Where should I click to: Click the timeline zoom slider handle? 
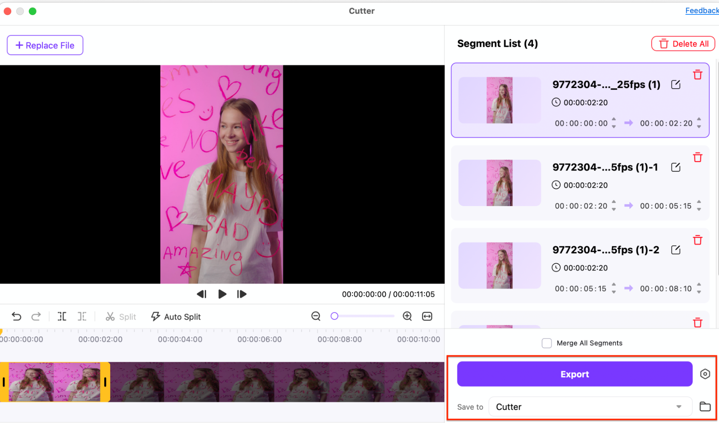[x=335, y=316]
